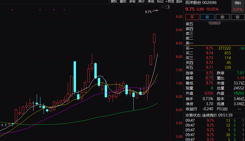Select the 买一 price 9.75
The height and width of the screenshot is (141, 245).
coord(209,48)
